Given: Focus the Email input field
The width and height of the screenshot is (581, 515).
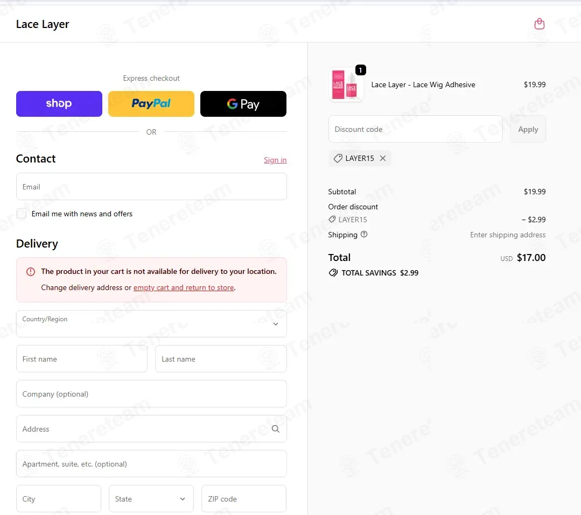Looking at the screenshot, I should 151,187.
